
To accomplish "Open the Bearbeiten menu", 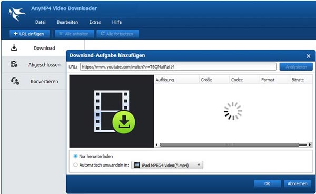I will point(67,22).
